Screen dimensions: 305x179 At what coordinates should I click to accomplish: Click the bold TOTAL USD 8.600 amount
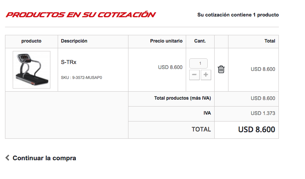257,130
